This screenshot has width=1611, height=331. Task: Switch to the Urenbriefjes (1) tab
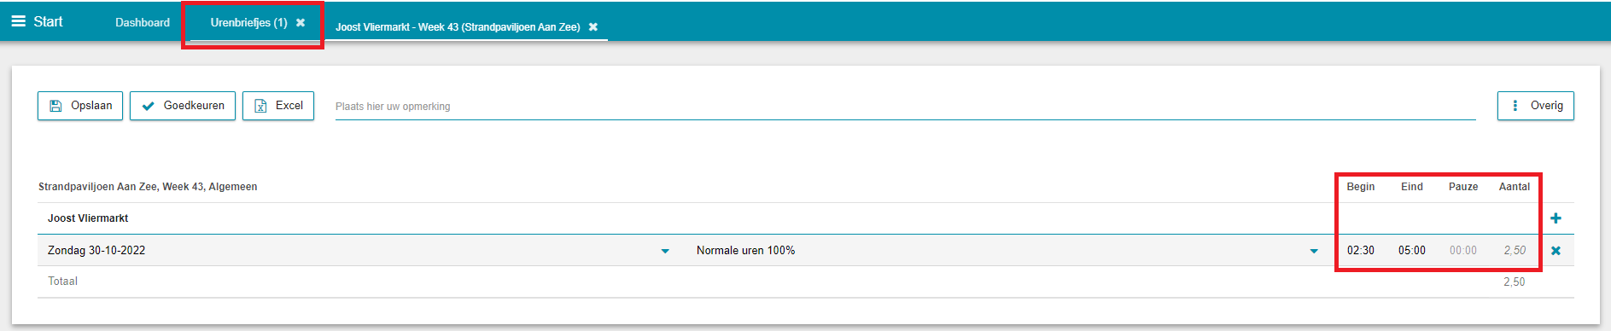tap(248, 23)
